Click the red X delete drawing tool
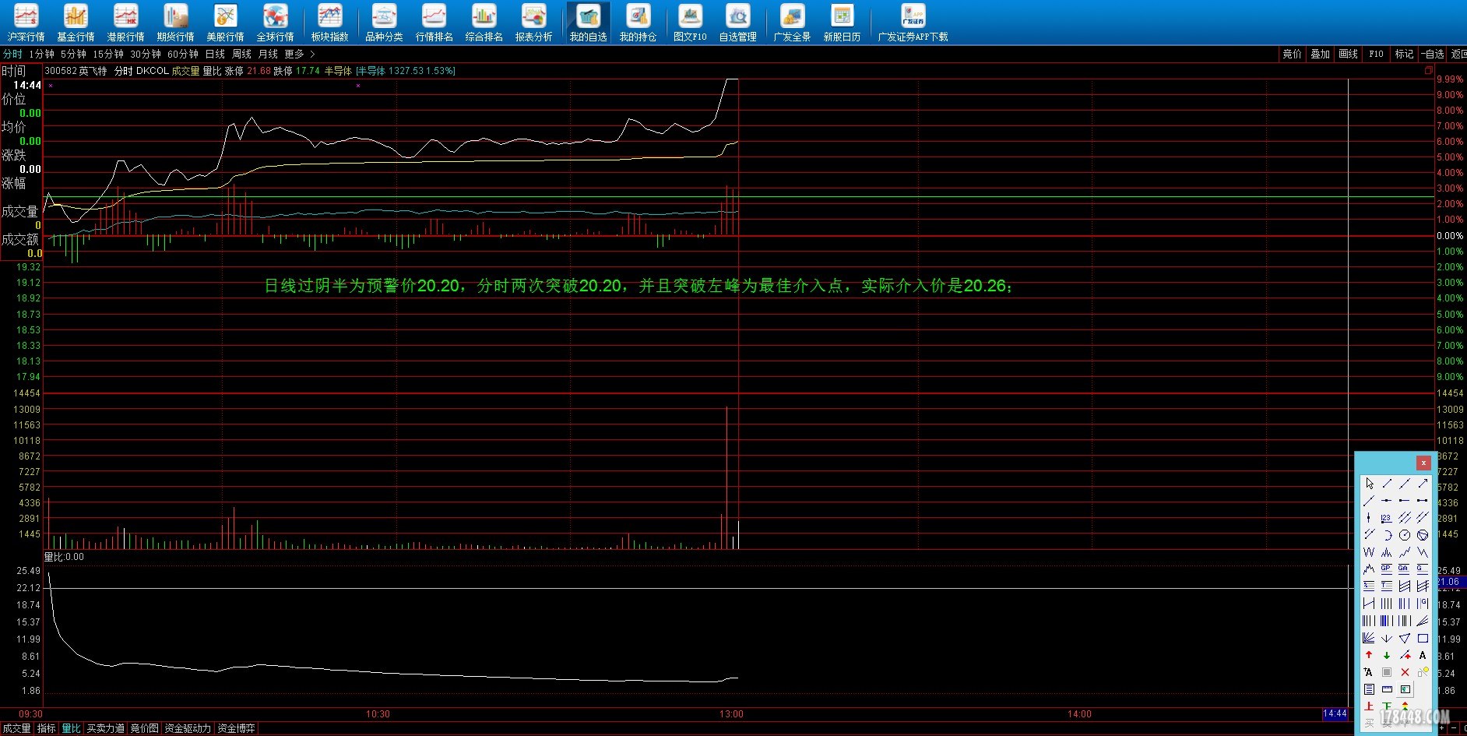This screenshot has height=736, width=1467. 1405,672
